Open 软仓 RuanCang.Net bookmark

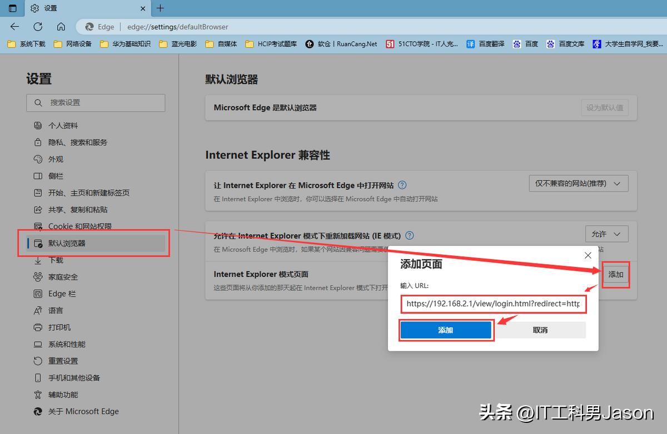[x=341, y=44]
